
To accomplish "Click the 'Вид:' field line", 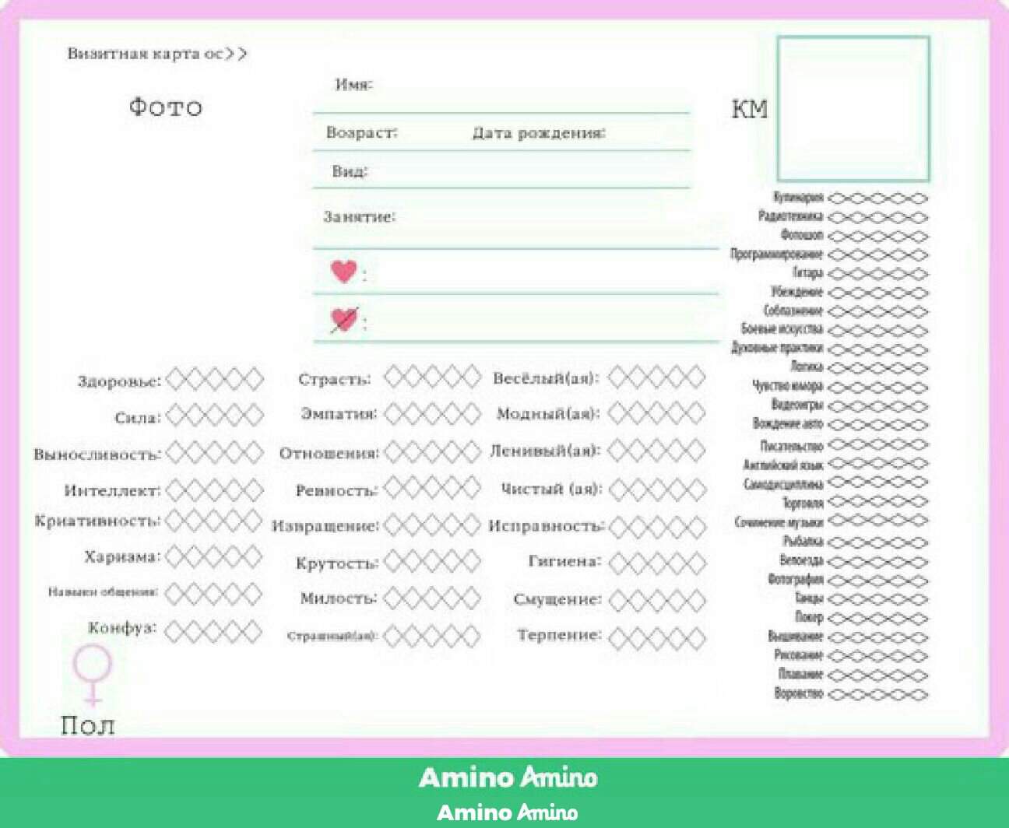I will coord(501,171).
